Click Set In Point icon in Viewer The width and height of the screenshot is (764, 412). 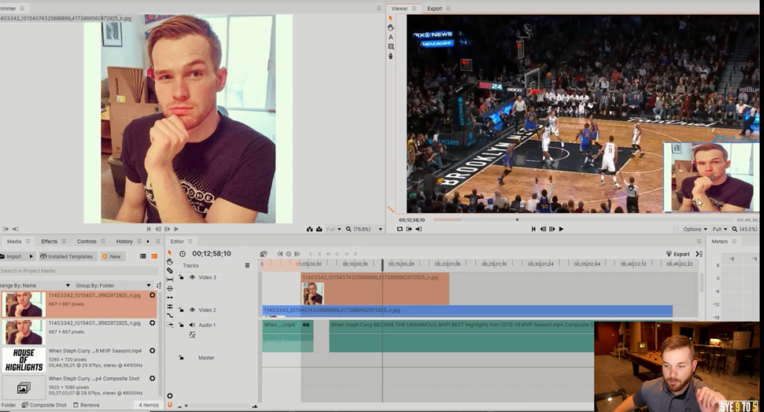[409, 229]
